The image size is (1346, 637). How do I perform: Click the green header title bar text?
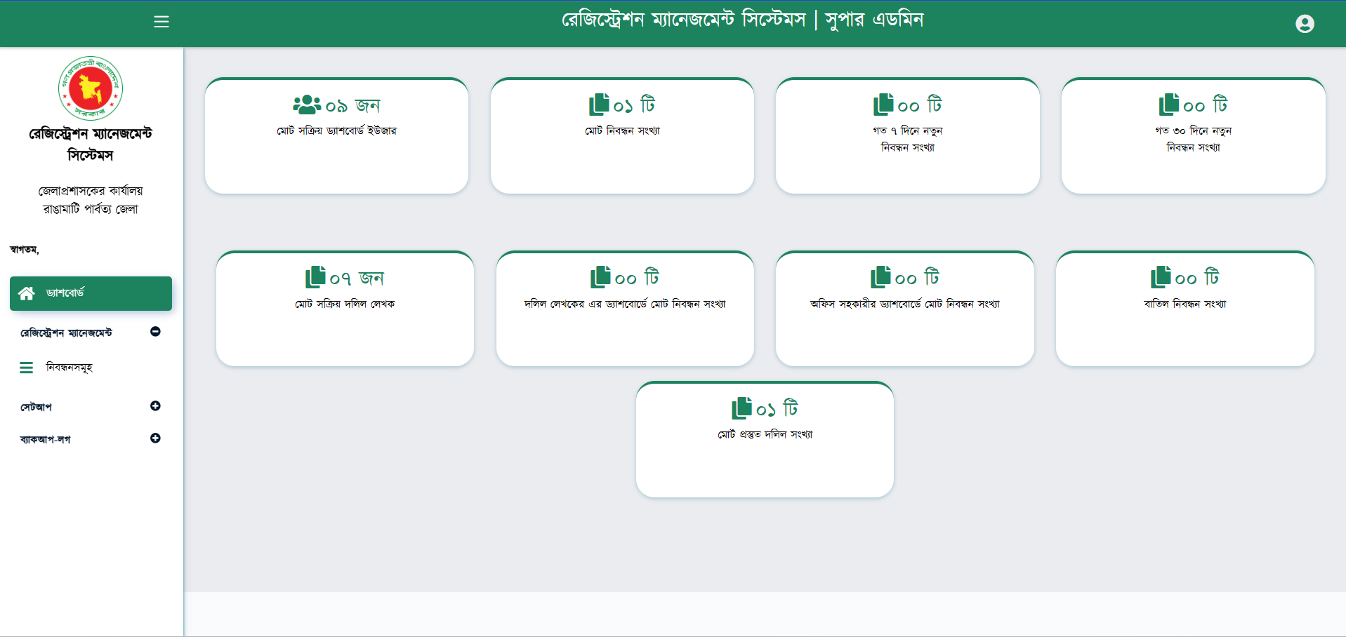[745, 19]
